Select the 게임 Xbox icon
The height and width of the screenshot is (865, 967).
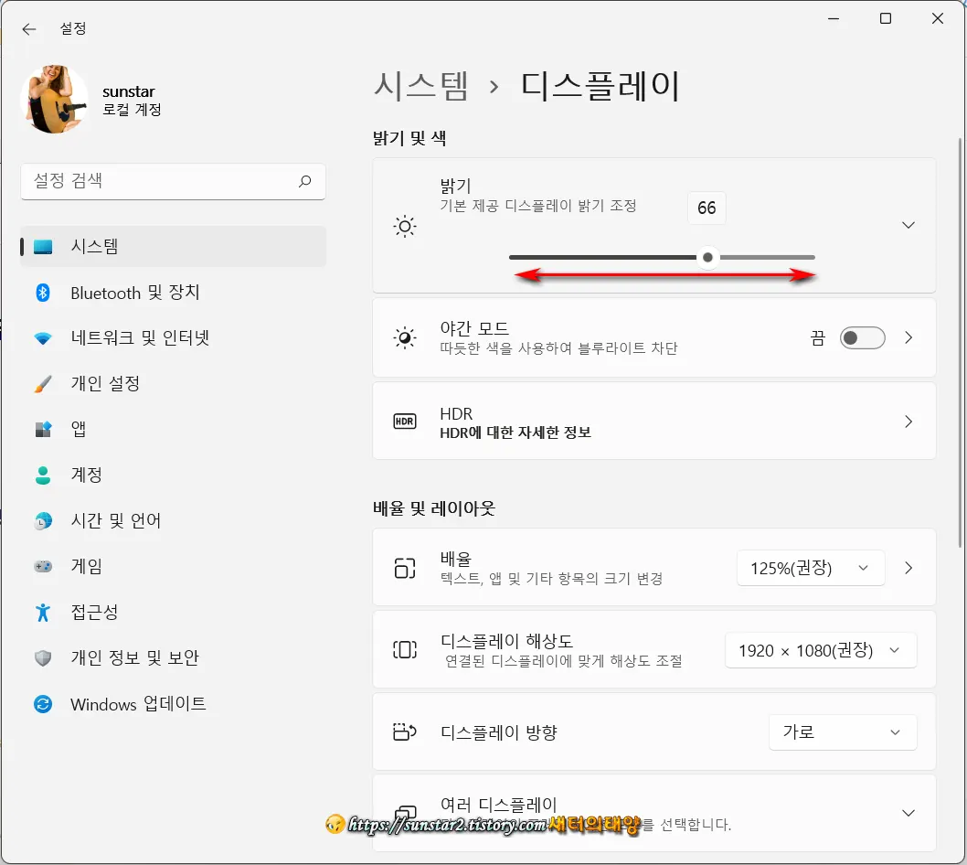pyautogui.click(x=43, y=566)
